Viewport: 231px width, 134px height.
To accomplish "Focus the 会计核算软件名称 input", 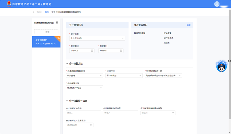I will click(83, 113).
